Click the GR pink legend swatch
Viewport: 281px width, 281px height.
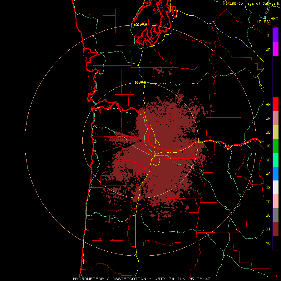point(276,118)
